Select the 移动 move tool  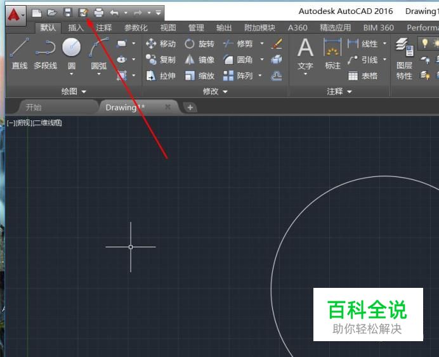pyautogui.click(x=161, y=44)
